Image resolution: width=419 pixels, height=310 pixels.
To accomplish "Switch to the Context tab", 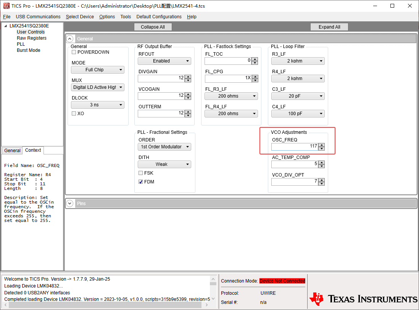I will [x=33, y=150].
